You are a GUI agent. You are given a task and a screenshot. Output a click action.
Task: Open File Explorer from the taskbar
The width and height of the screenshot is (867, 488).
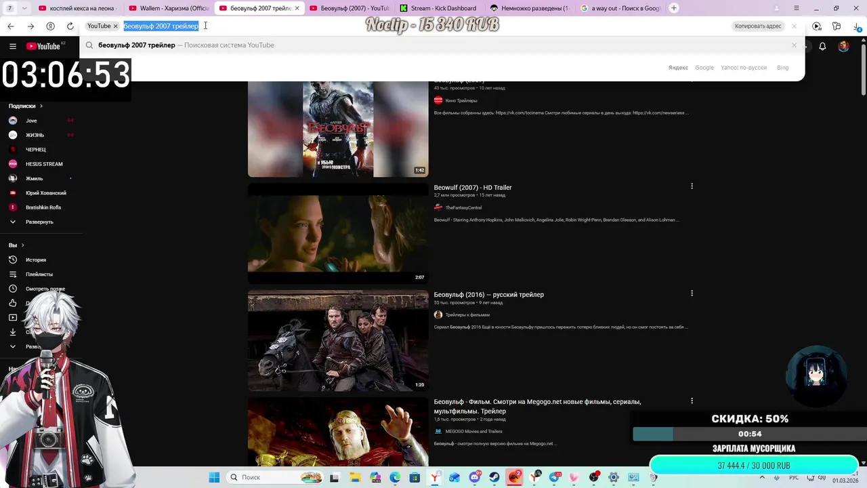[x=356, y=477]
